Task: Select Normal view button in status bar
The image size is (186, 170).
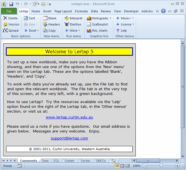Action: [x=118, y=166]
